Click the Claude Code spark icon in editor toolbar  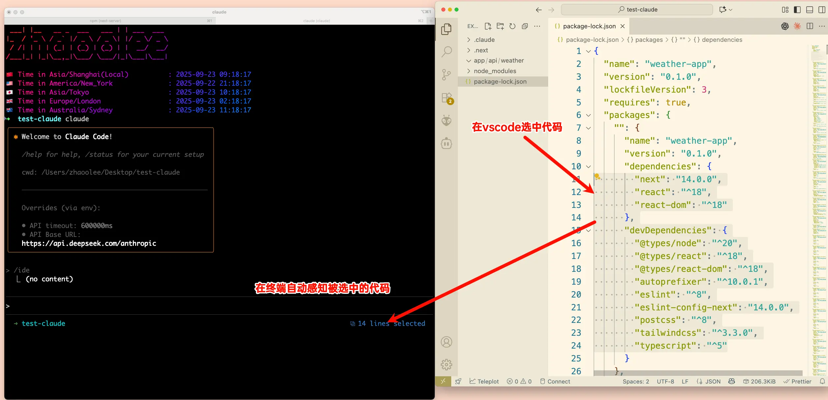pos(797,26)
